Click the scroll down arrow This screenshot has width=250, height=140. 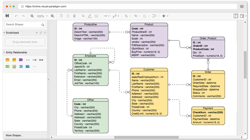coord(245,134)
